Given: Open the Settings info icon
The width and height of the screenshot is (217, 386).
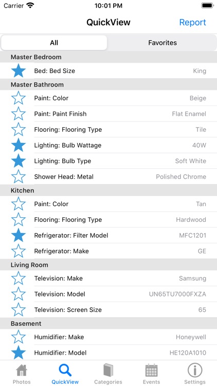Looking at the screenshot, I should click(195, 371).
